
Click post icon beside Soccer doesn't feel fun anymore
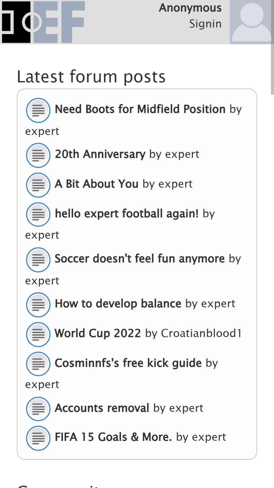coord(38,260)
